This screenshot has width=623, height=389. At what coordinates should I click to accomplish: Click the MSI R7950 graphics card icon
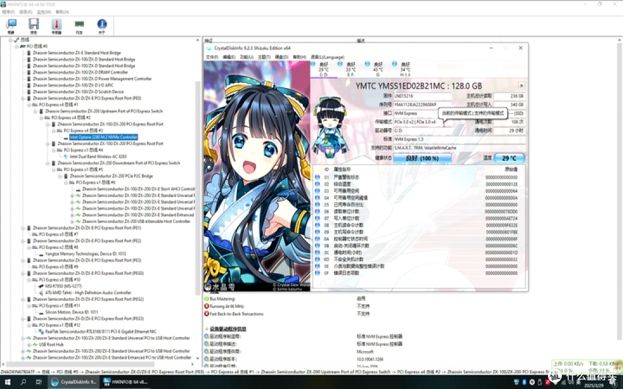41,286
